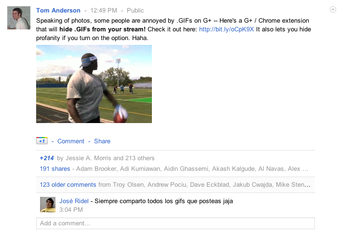The width and height of the screenshot is (339, 235).
Task: Open the bit.ly/oCpK9X link
Action: pyautogui.click(x=226, y=29)
